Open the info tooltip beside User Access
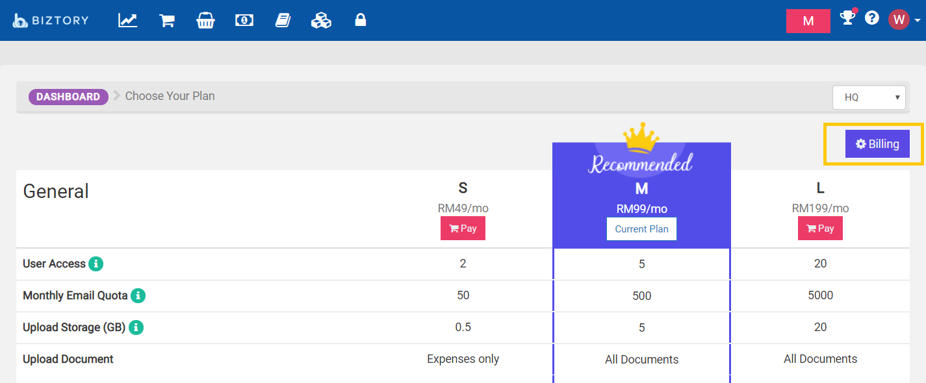Screen dimensions: 926x383 [96, 264]
